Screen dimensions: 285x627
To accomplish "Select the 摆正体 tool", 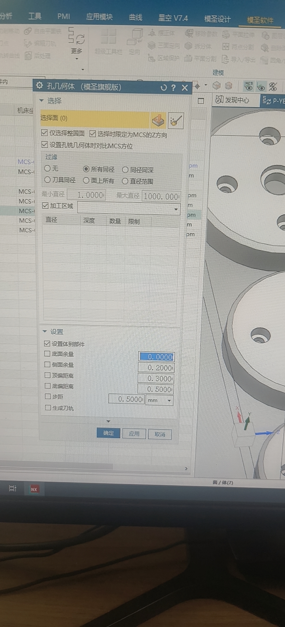I will [x=161, y=33].
